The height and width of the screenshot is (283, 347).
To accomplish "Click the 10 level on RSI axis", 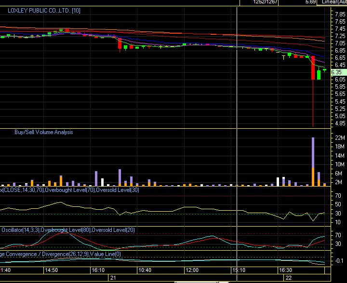I will 338,222.
